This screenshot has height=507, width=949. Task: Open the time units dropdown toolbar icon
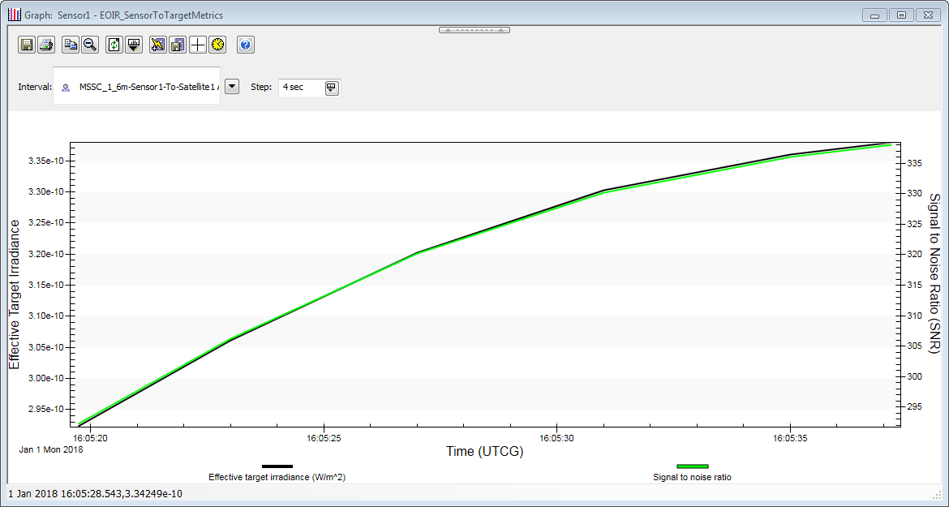(x=134, y=45)
